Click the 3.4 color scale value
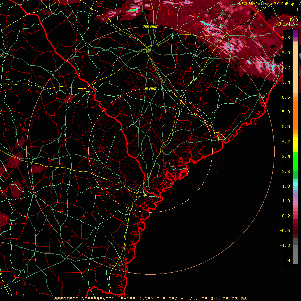The image size is (301, 301). [x=286, y=157]
